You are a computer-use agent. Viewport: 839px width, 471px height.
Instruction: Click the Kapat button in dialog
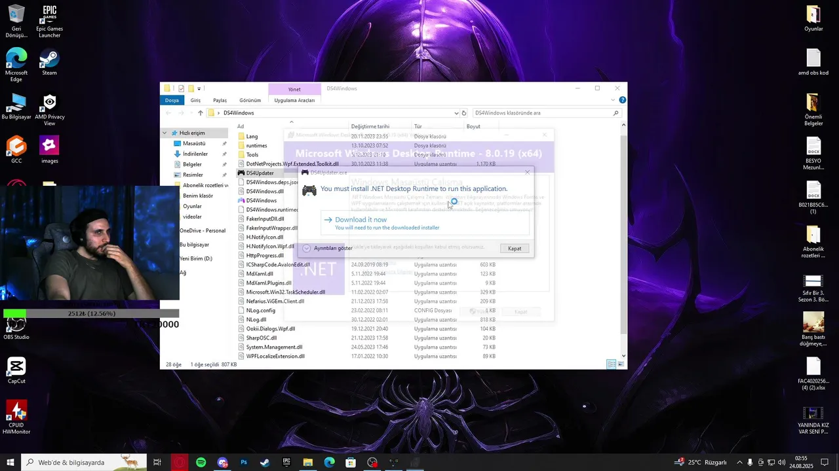(x=515, y=249)
